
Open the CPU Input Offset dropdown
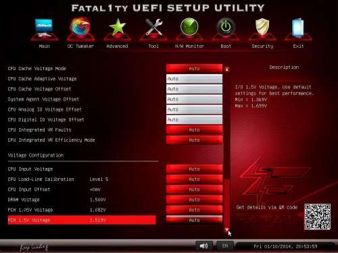(x=194, y=190)
